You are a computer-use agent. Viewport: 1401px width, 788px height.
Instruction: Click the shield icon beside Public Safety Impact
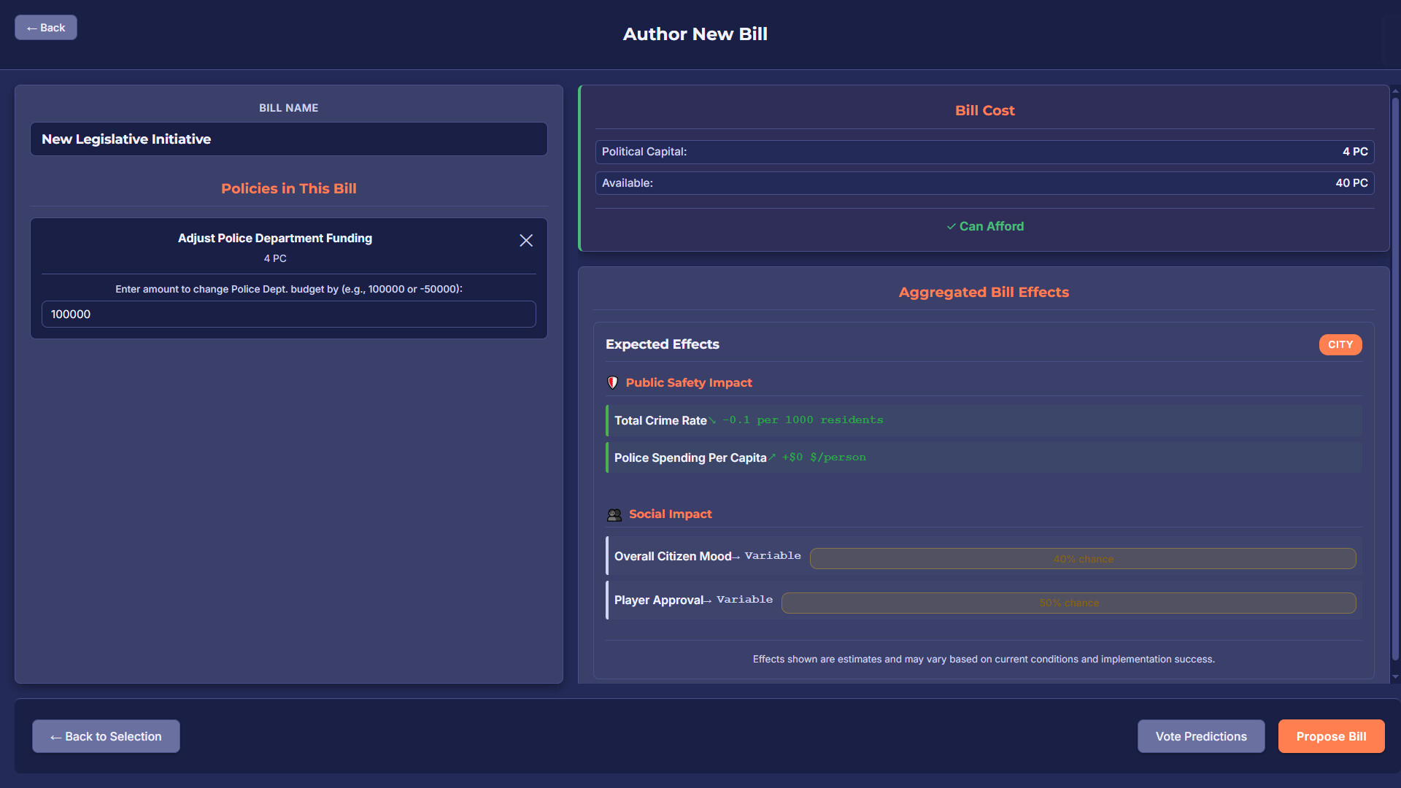pos(613,382)
